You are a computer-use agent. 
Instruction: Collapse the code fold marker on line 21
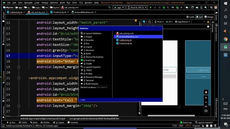point(19,78)
